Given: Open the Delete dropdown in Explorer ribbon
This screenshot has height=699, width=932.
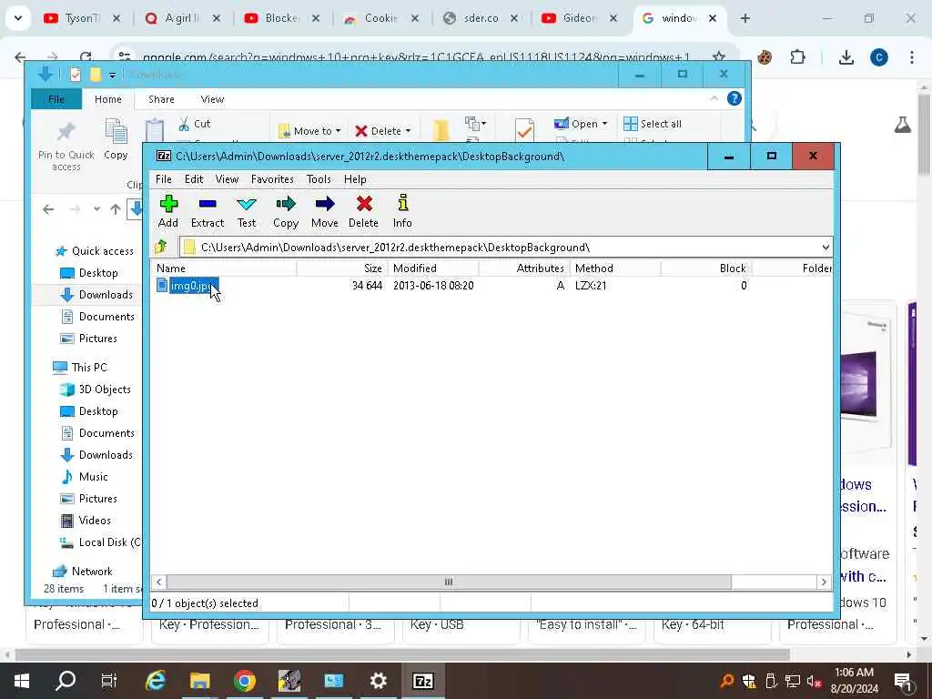Looking at the screenshot, I should 383,131.
